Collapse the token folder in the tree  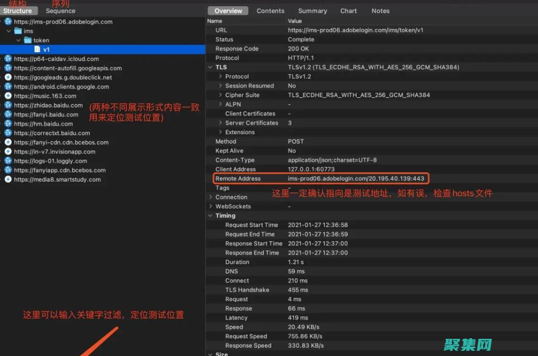pyautogui.click(x=19, y=40)
